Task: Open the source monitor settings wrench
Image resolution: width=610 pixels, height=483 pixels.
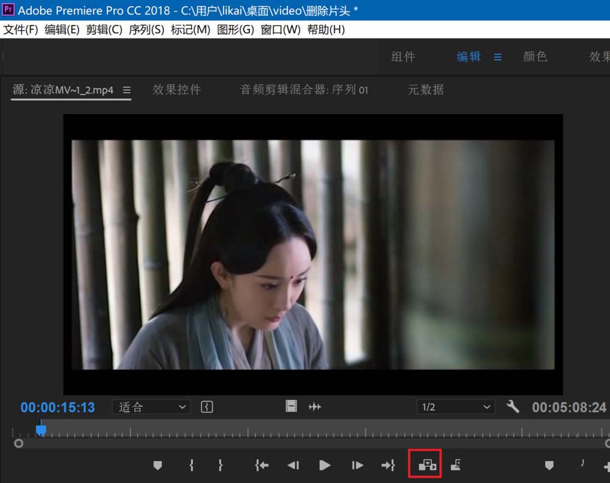Action: [513, 407]
